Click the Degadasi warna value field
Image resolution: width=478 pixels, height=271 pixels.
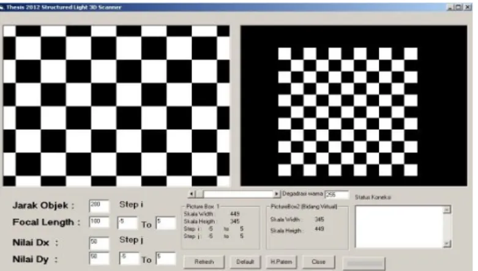[337, 195]
